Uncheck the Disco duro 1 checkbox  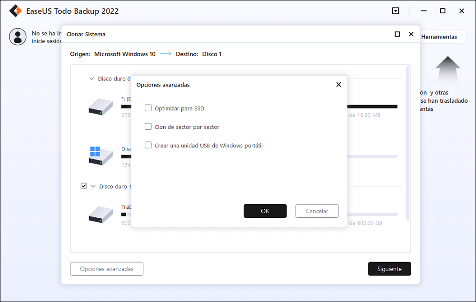point(84,186)
